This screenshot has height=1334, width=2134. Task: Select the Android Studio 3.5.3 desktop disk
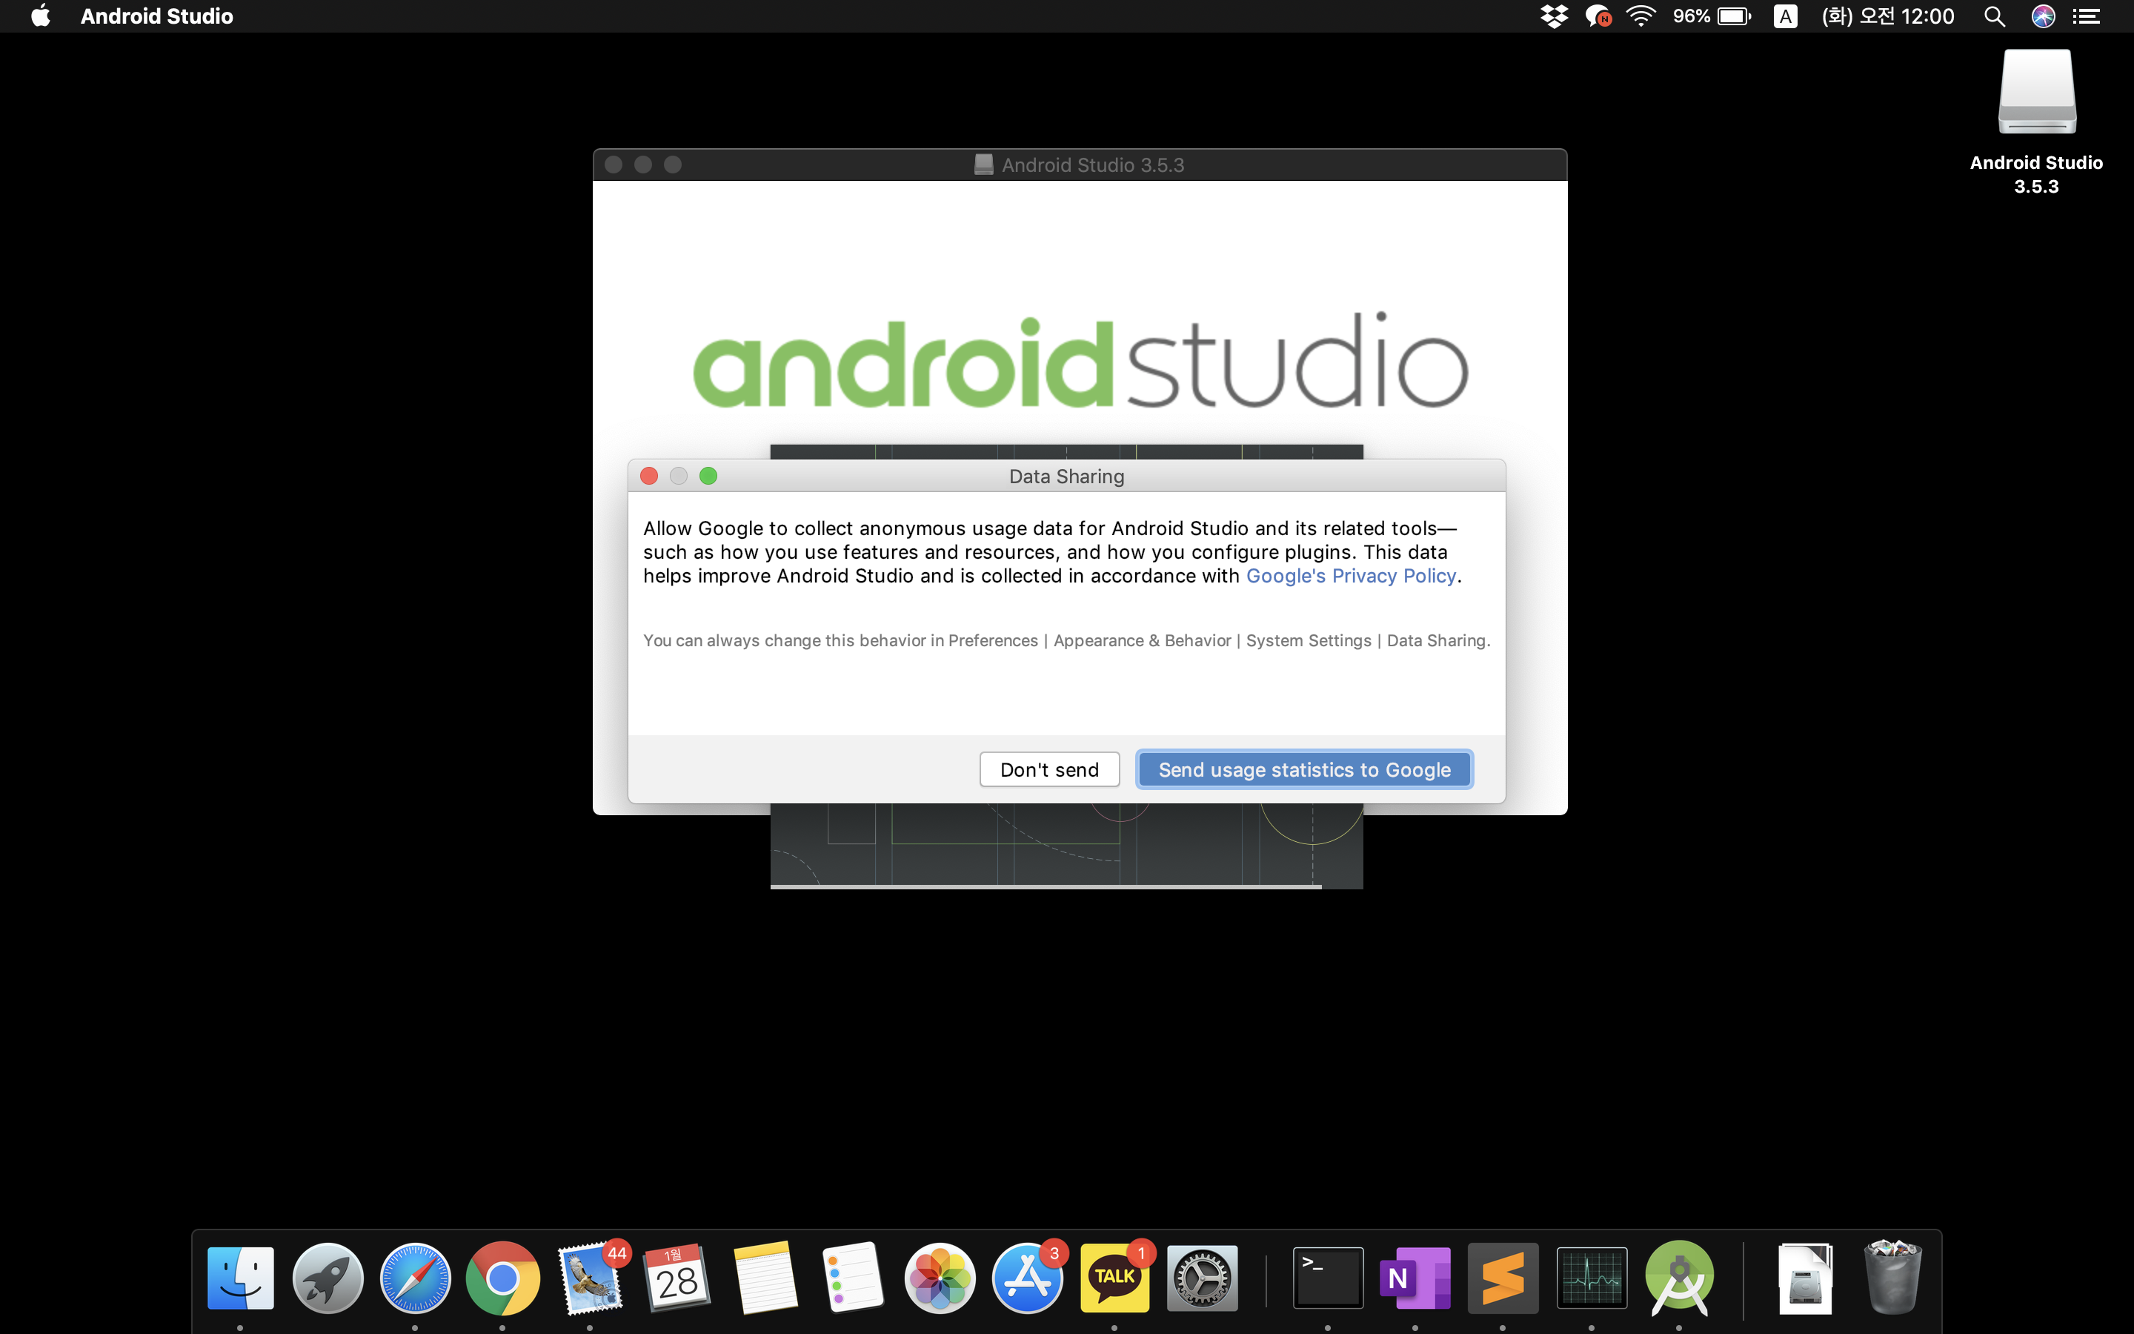(x=2036, y=93)
